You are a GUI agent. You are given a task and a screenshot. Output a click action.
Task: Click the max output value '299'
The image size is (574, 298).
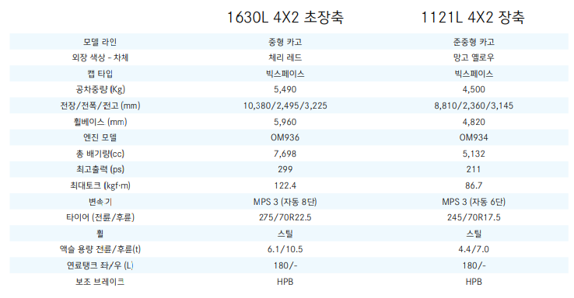(285, 169)
